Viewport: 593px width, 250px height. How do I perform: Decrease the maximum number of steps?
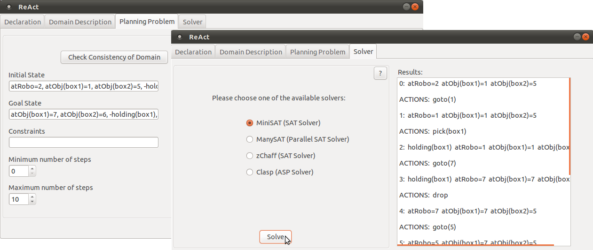[x=32, y=202]
